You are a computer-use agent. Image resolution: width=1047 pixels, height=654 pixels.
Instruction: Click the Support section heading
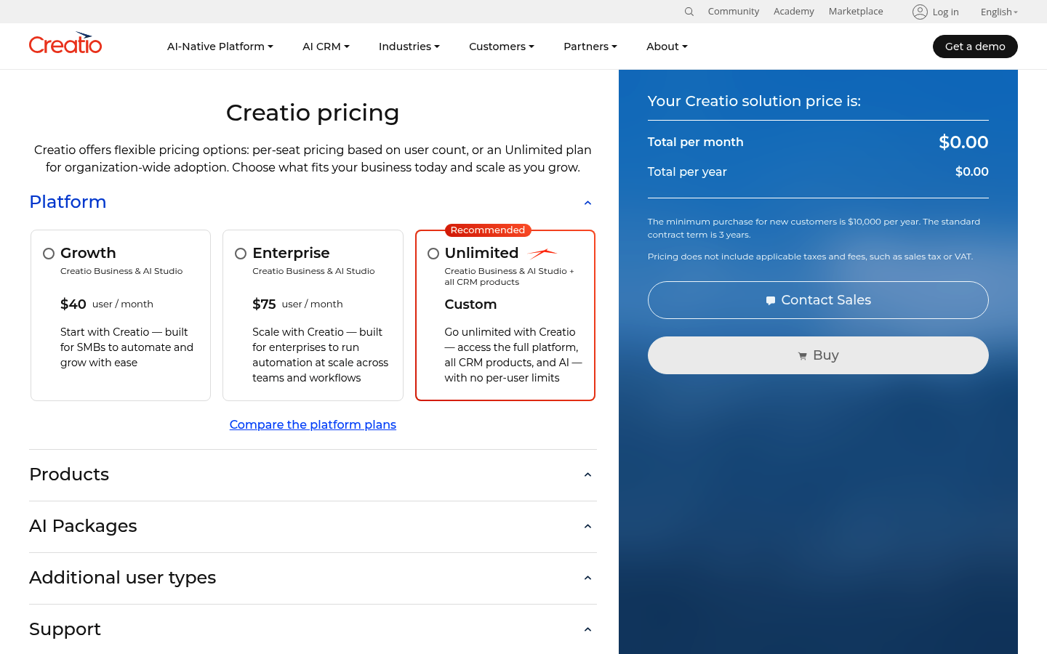(x=65, y=629)
